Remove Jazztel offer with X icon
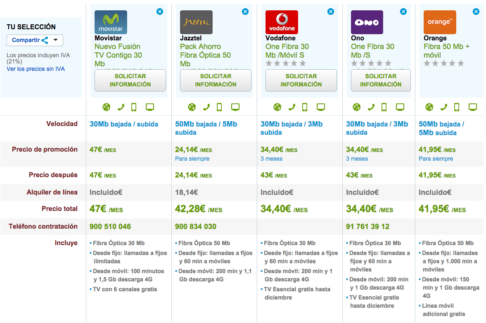Screen dimensions: 486x323 click(x=245, y=12)
